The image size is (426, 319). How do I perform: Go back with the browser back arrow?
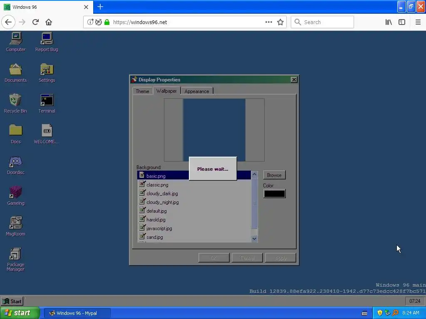(8, 22)
